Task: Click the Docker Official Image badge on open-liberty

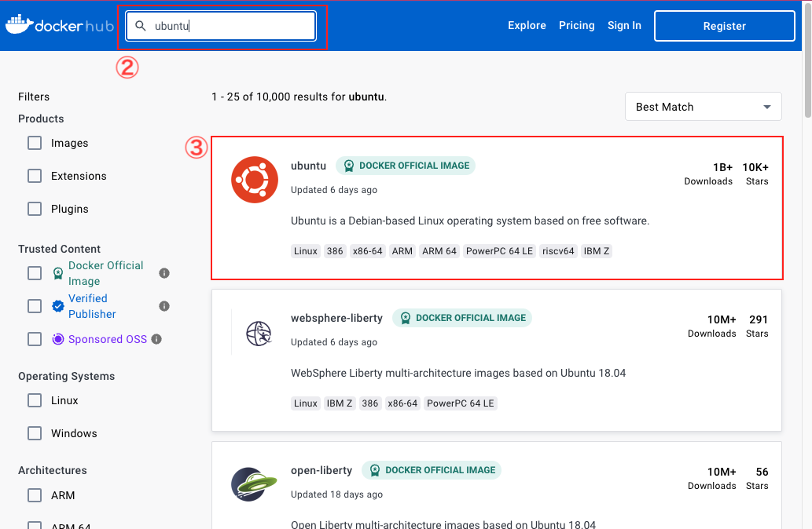Action: [432, 470]
